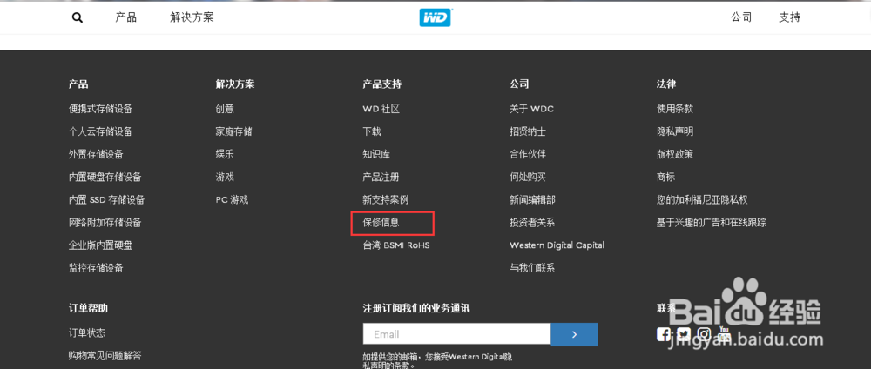Screen dimensions: 871x369
Task: Open PC 游戏 link
Action: point(233,200)
